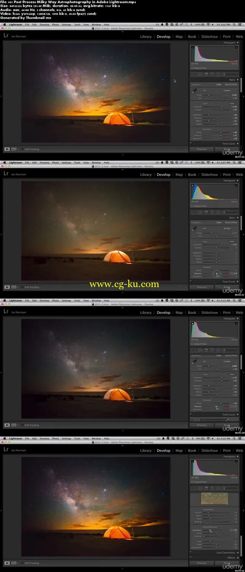Click the detail preview thumbnail in 3:32 PM frame
The width and height of the screenshot is (245, 572).
214,499
